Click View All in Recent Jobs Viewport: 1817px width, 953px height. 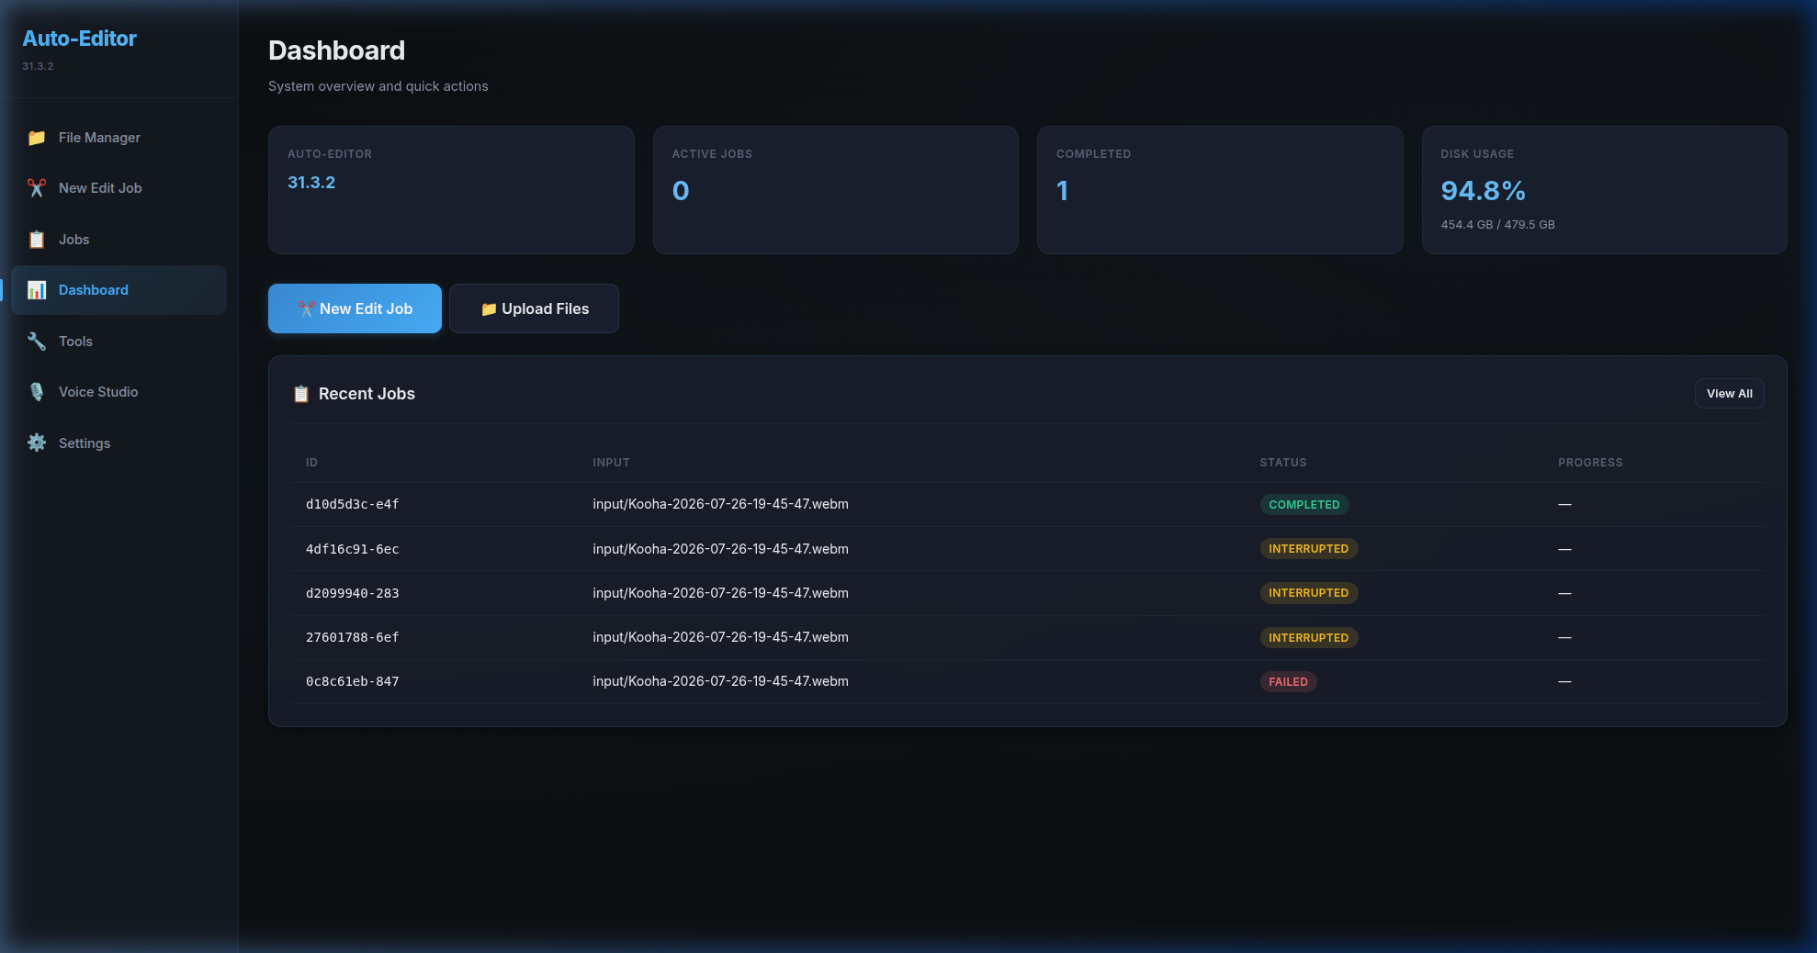(1729, 394)
